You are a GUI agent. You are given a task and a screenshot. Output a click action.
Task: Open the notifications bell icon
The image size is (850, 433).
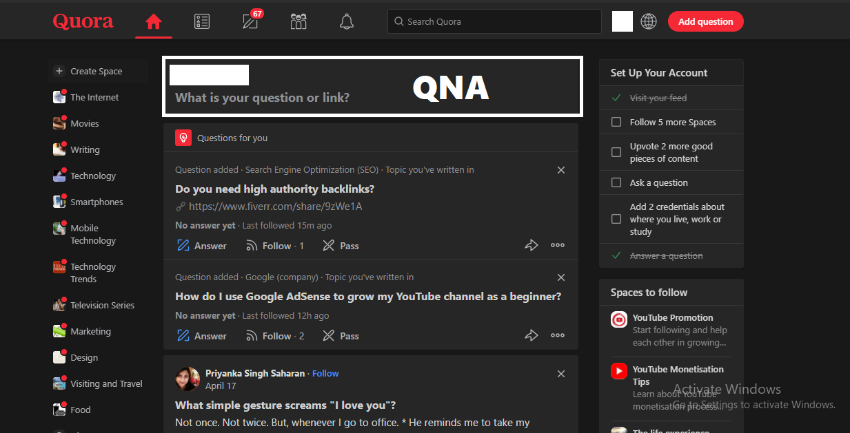[x=347, y=21]
